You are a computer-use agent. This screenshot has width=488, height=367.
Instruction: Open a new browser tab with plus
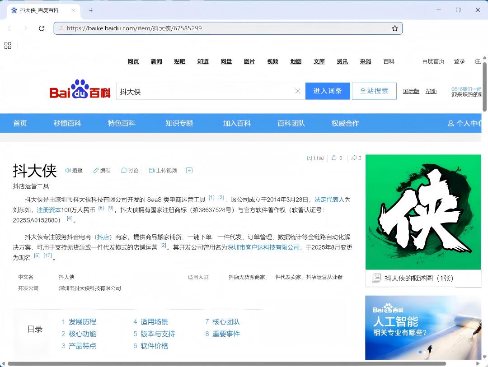(x=91, y=10)
